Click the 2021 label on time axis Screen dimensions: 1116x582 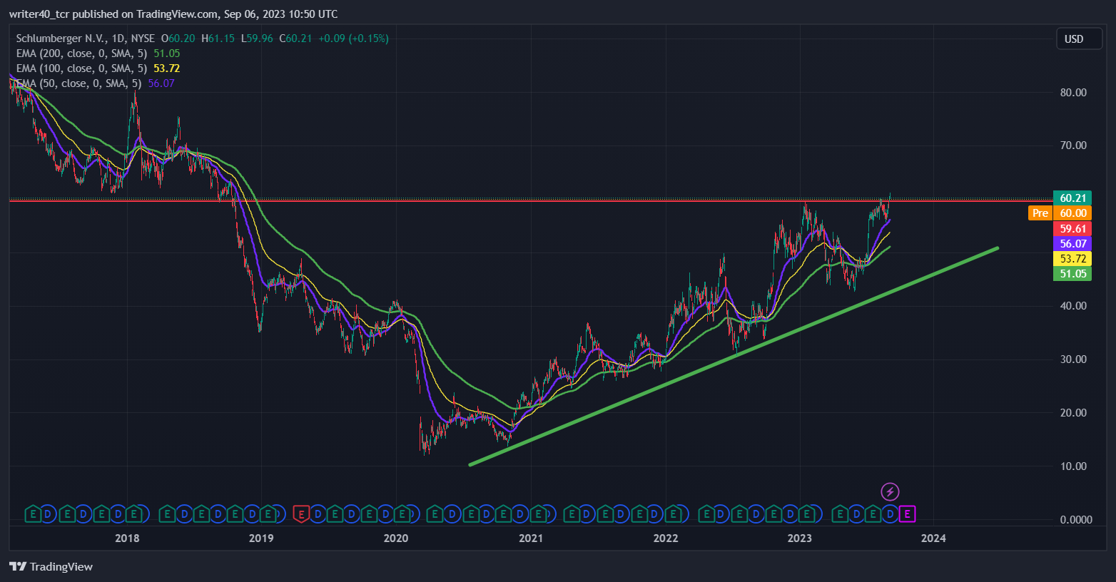tap(531, 538)
